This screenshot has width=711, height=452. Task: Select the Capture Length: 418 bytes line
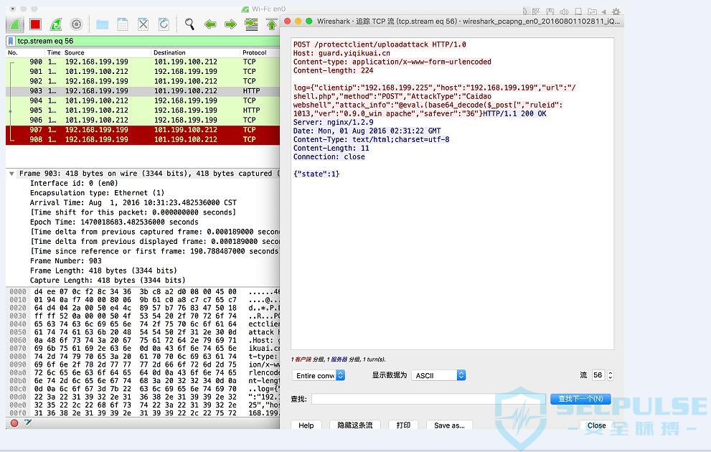[108, 281]
